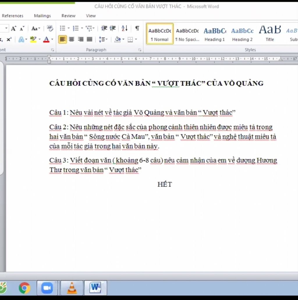Open VLC media player from taskbar

72,288
